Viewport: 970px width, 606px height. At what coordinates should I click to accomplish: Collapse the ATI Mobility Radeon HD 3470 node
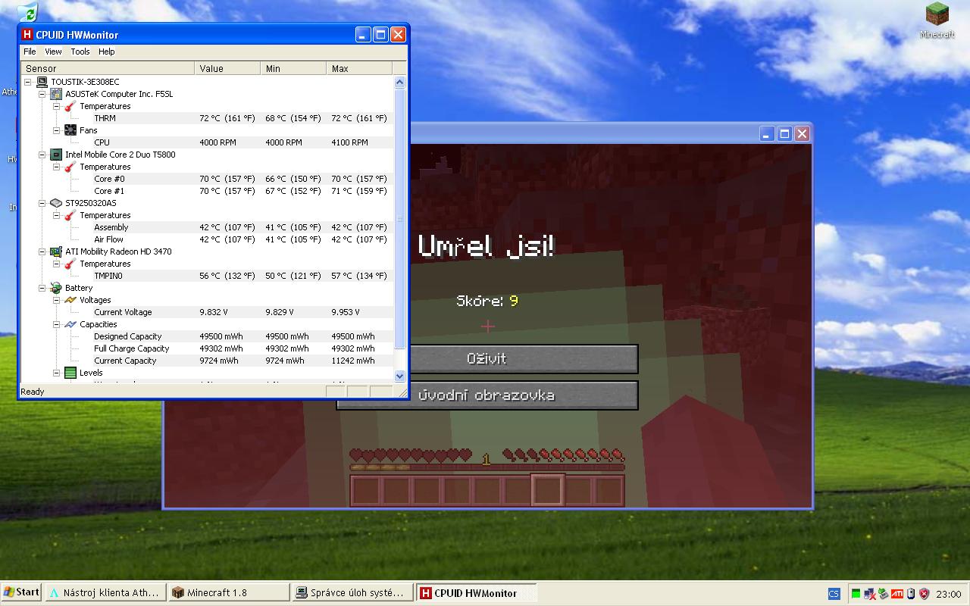pyautogui.click(x=42, y=251)
